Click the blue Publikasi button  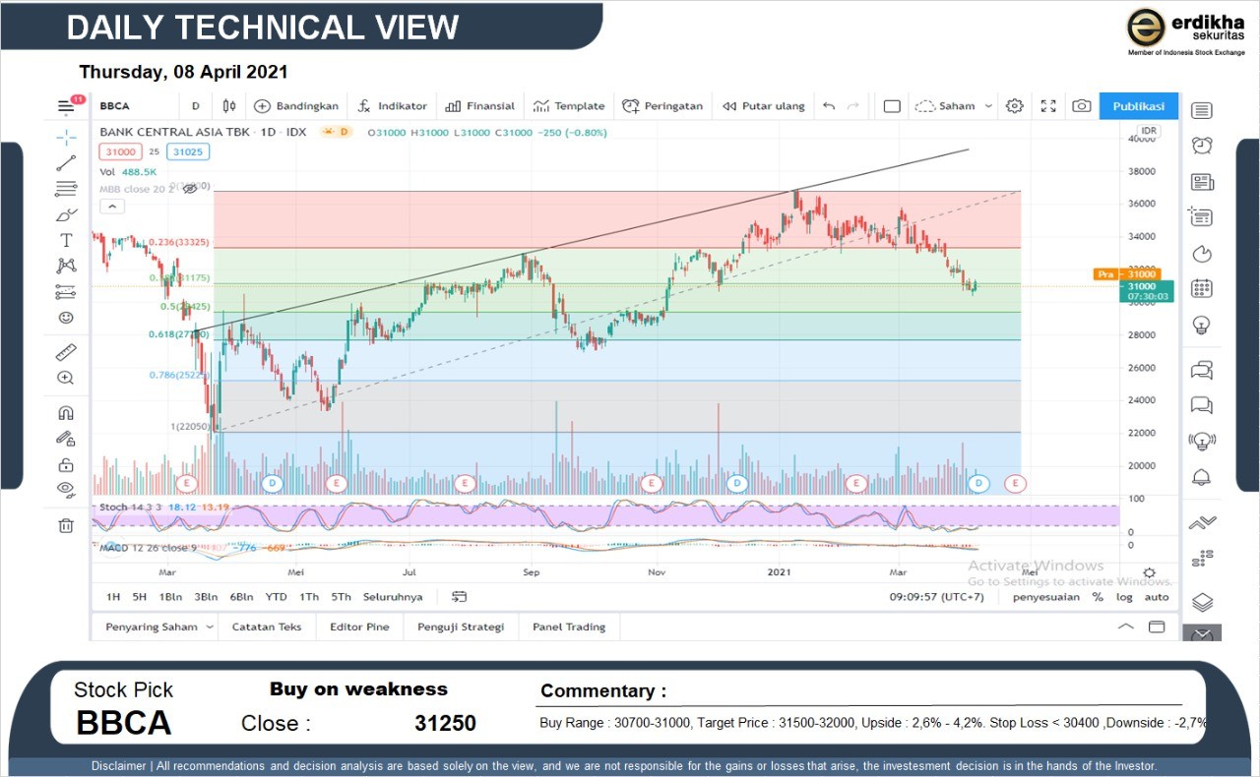coord(1138,106)
